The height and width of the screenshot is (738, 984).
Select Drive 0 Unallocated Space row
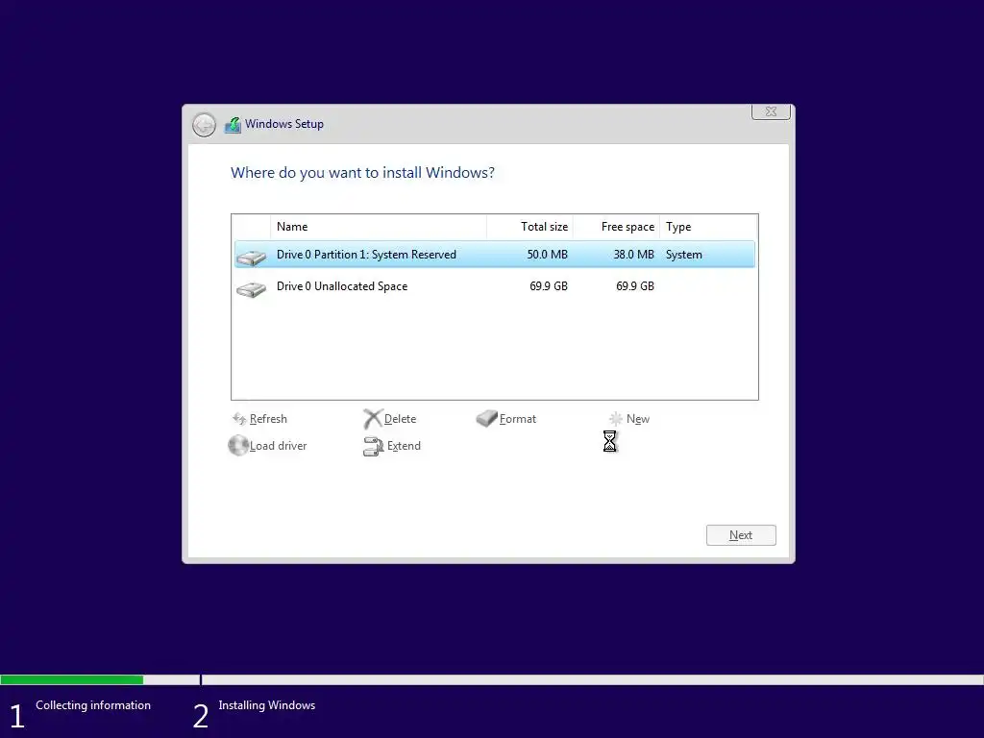tap(495, 286)
